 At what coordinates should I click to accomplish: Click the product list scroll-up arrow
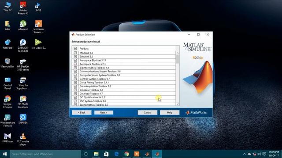178,53
